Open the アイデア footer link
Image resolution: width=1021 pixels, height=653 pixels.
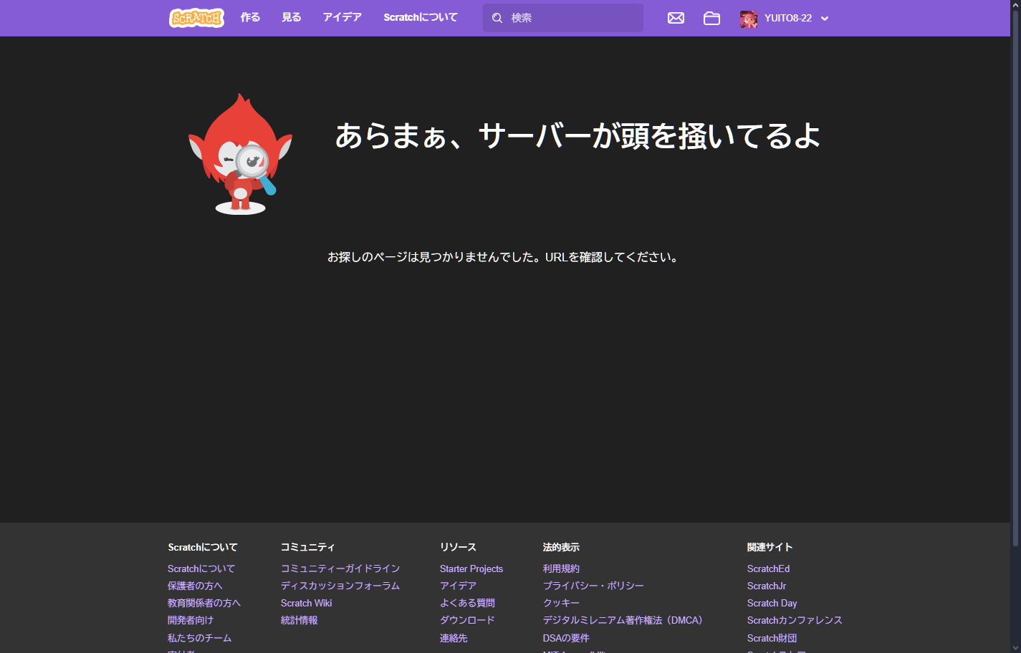(x=458, y=586)
